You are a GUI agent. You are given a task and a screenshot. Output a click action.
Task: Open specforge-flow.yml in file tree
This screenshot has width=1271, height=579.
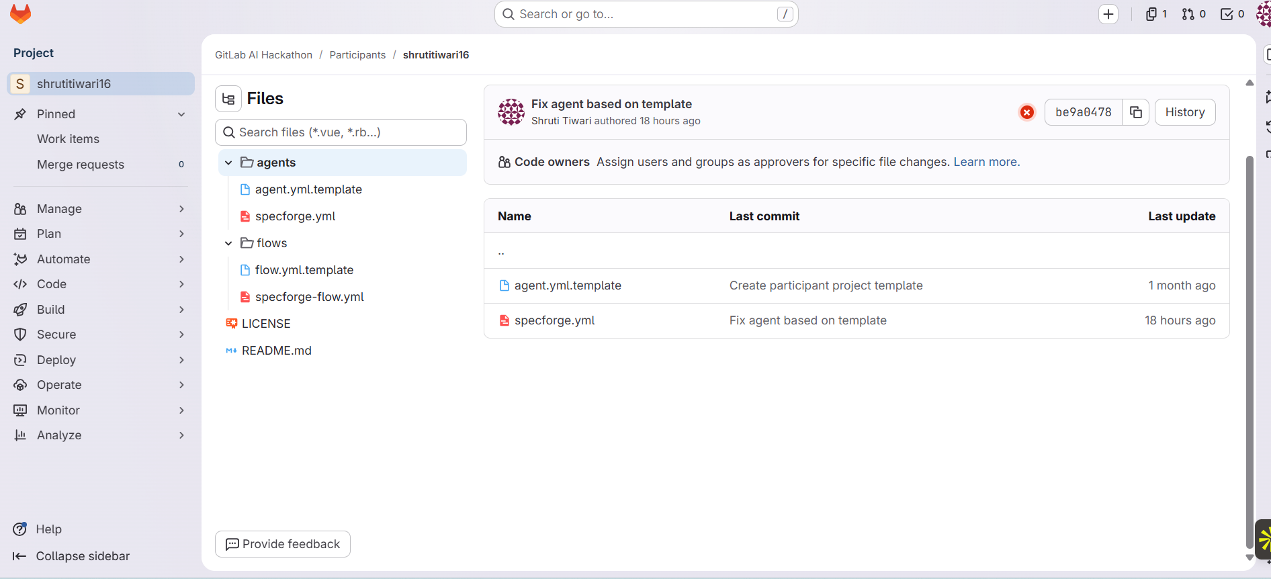point(309,297)
